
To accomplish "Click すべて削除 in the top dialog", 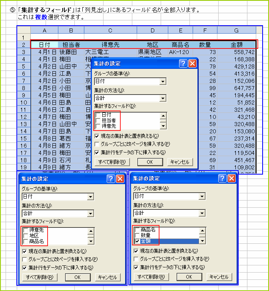I will pyautogui.click(x=112, y=162).
